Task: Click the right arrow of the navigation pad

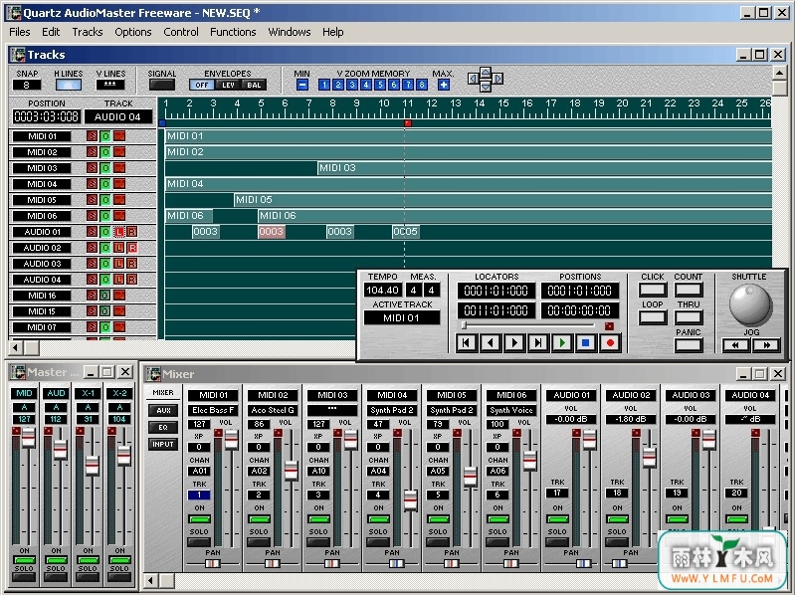Action: click(x=497, y=79)
